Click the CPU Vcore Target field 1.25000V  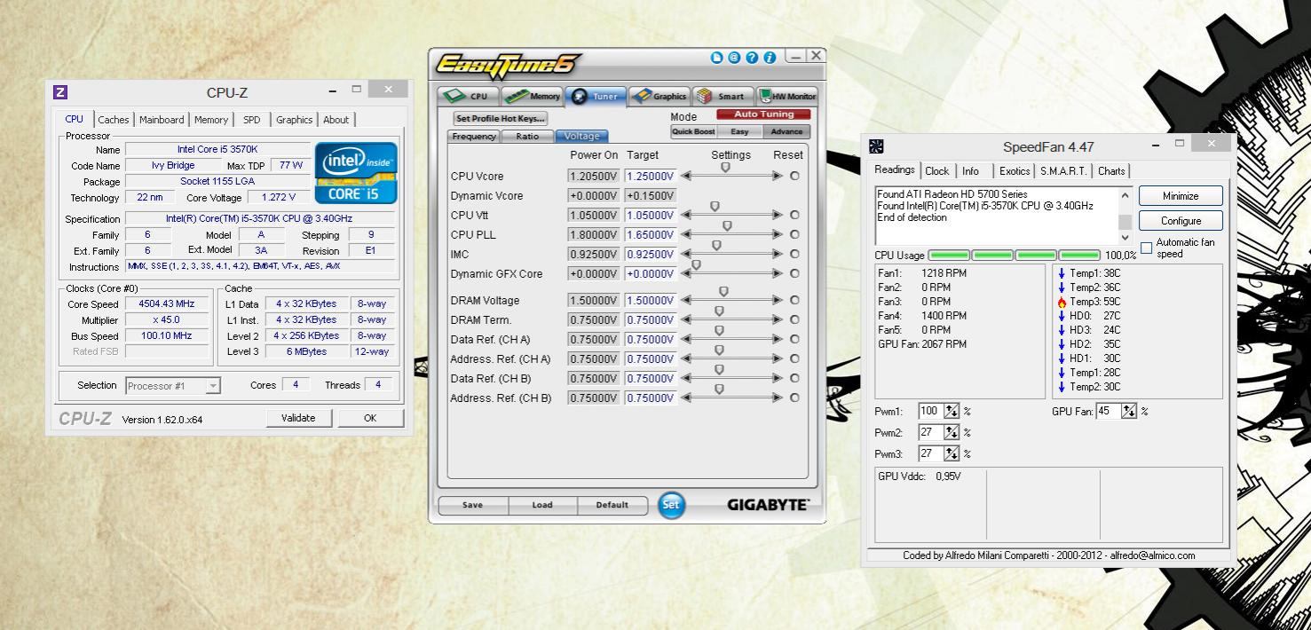coord(651,176)
